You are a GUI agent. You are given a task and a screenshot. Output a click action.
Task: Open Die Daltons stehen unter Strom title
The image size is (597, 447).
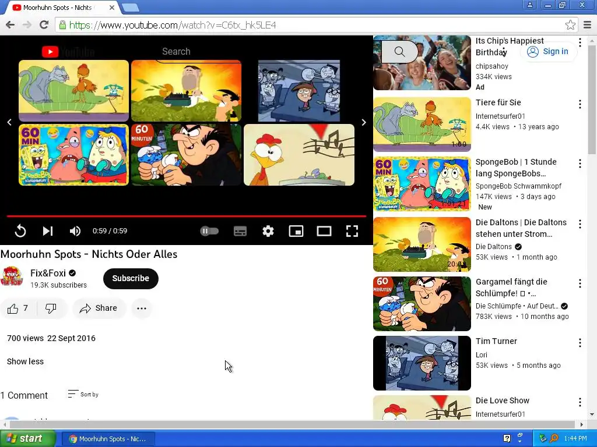pyautogui.click(x=521, y=228)
